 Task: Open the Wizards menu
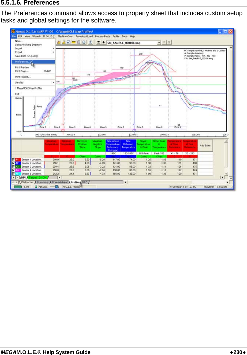(37, 36)
